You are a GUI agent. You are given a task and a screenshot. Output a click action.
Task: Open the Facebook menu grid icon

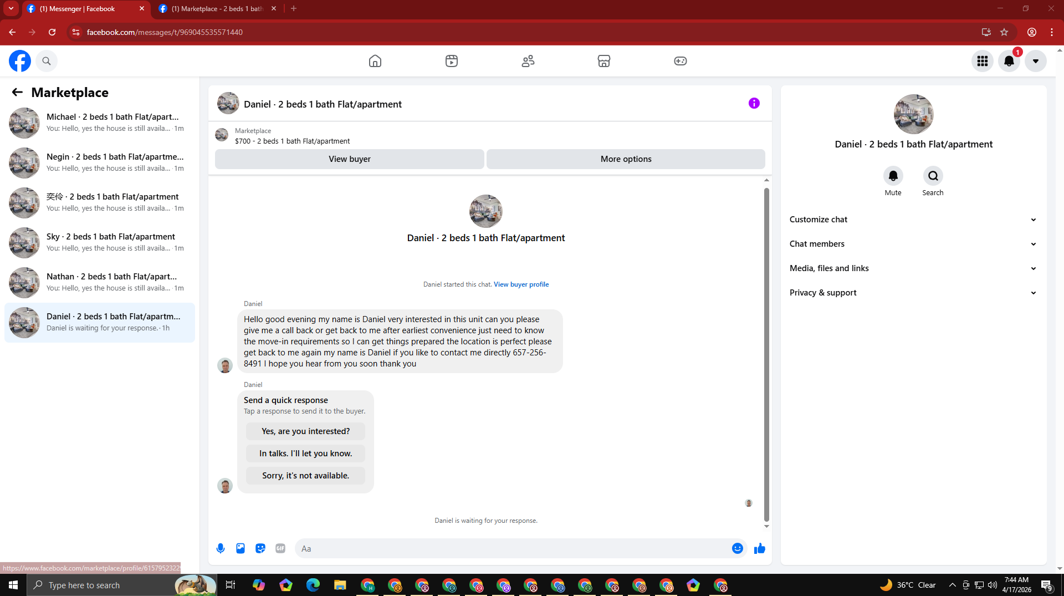[983, 61]
